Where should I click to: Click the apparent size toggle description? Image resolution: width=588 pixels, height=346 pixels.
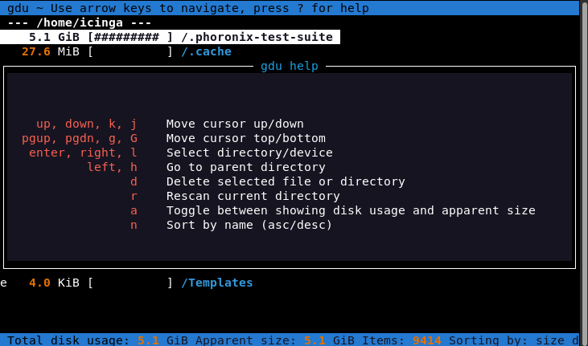tap(351, 210)
